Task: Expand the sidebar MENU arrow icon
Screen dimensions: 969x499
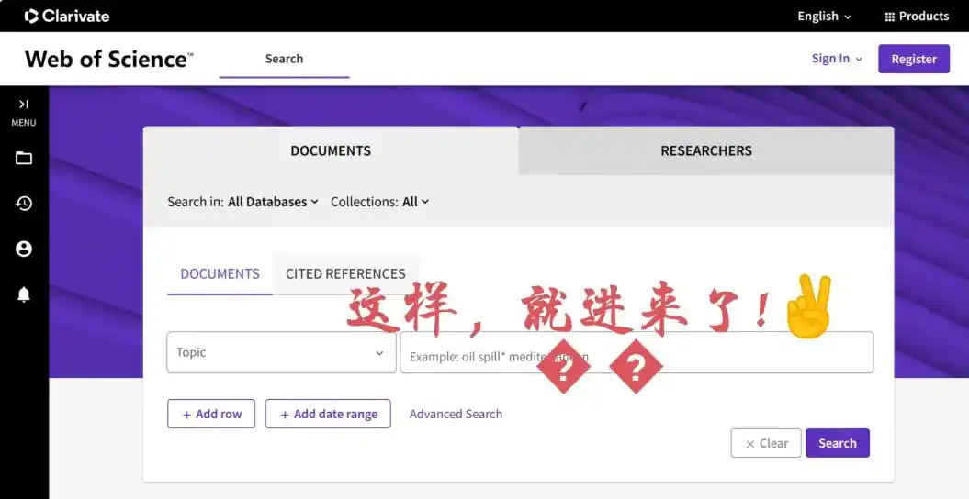Action: (x=24, y=105)
